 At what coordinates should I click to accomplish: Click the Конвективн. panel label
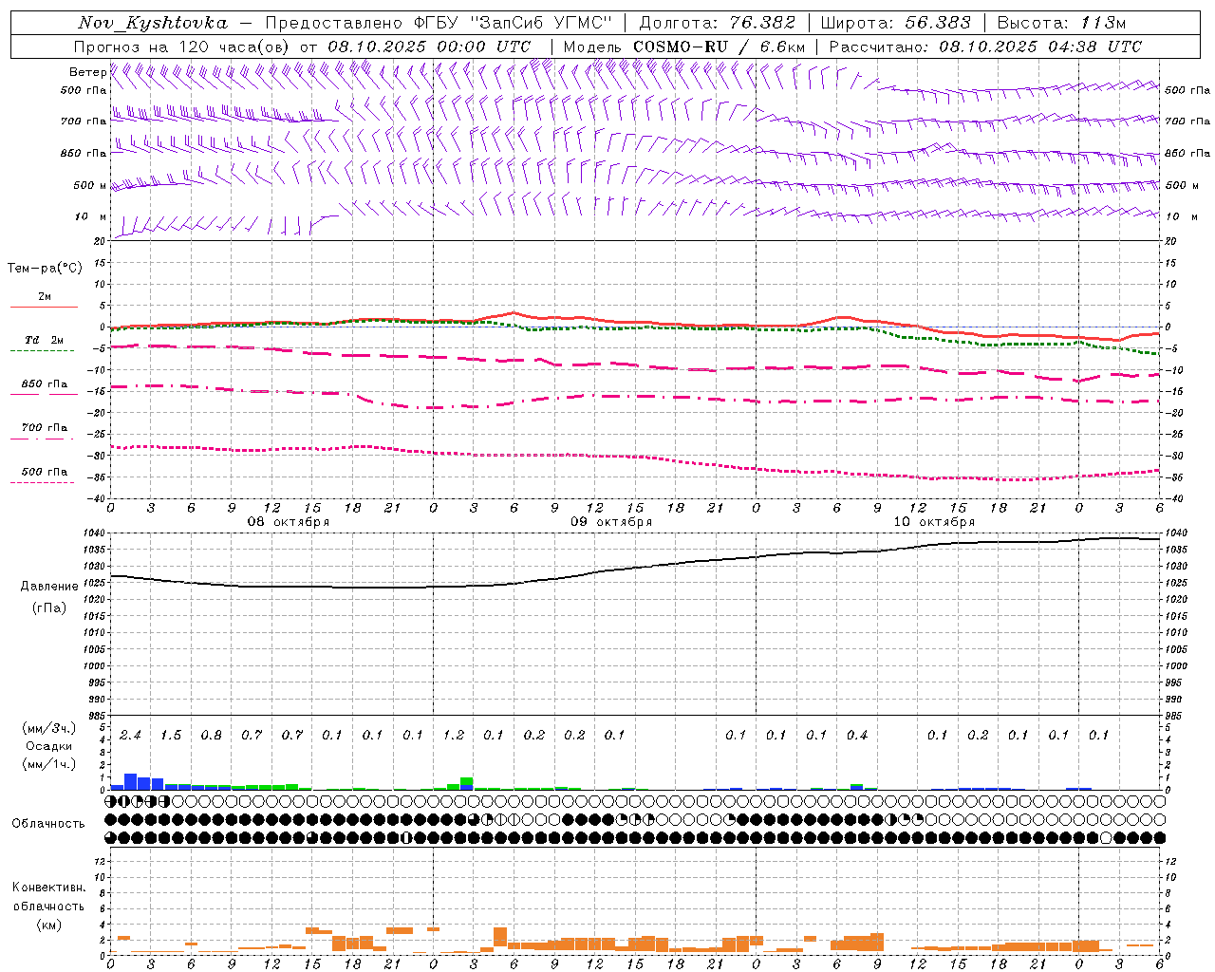[48, 888]
